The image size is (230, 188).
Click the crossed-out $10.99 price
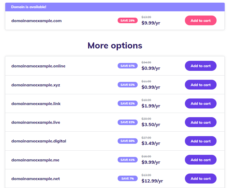146,100
